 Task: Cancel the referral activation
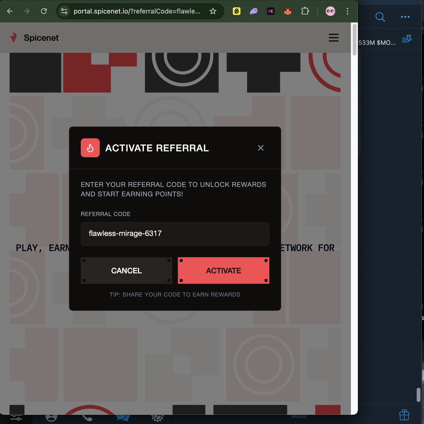(x=126, y=271)
